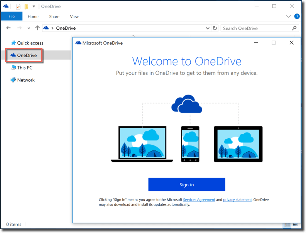Click the 0 items status text
306x233 pixels.
[14, 225]
